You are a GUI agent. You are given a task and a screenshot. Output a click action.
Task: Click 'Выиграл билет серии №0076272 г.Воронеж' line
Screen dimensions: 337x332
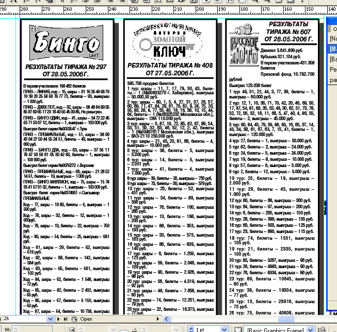point(59,165)
